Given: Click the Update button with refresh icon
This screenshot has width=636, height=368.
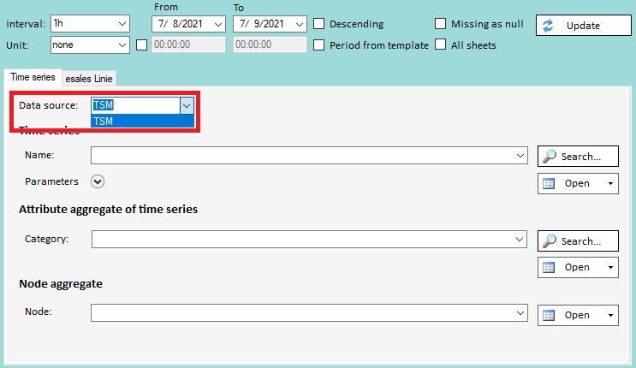Looking at the screenshot, I should click(x=577, y=26).
